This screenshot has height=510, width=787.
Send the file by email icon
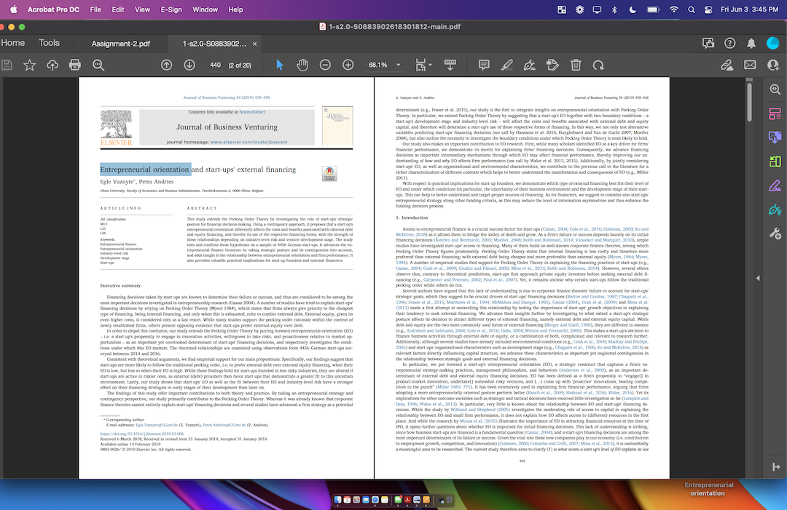pyautogui.click(x=750, y=65)
